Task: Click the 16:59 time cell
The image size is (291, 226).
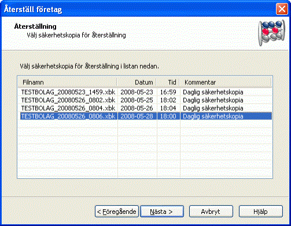Action: 168,92
